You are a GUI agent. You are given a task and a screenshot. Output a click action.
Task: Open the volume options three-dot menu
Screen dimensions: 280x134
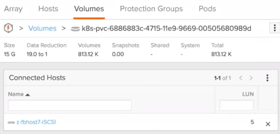(275, 28)
